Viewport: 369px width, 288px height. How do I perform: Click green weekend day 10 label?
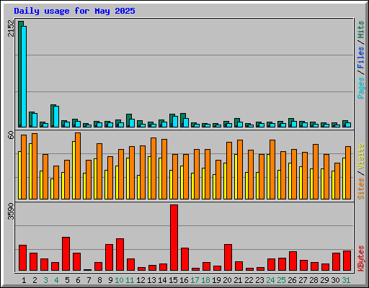pos(119,280)
